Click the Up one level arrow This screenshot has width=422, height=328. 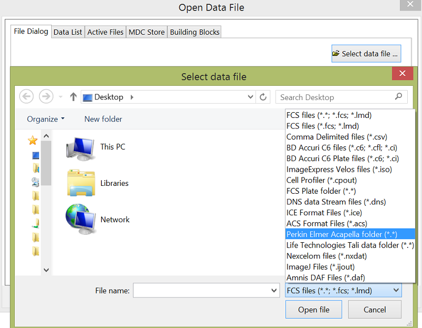[x=73, y=97]
